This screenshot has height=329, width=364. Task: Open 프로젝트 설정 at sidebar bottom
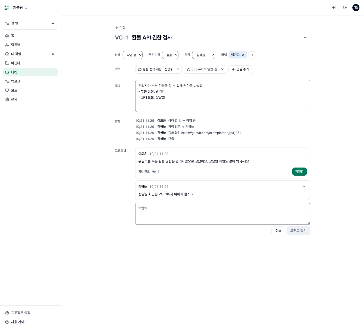coord(30,313)
